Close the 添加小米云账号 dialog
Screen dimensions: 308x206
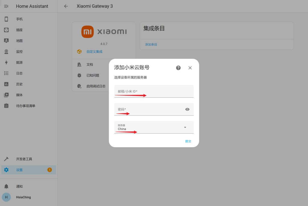[190, 68]
